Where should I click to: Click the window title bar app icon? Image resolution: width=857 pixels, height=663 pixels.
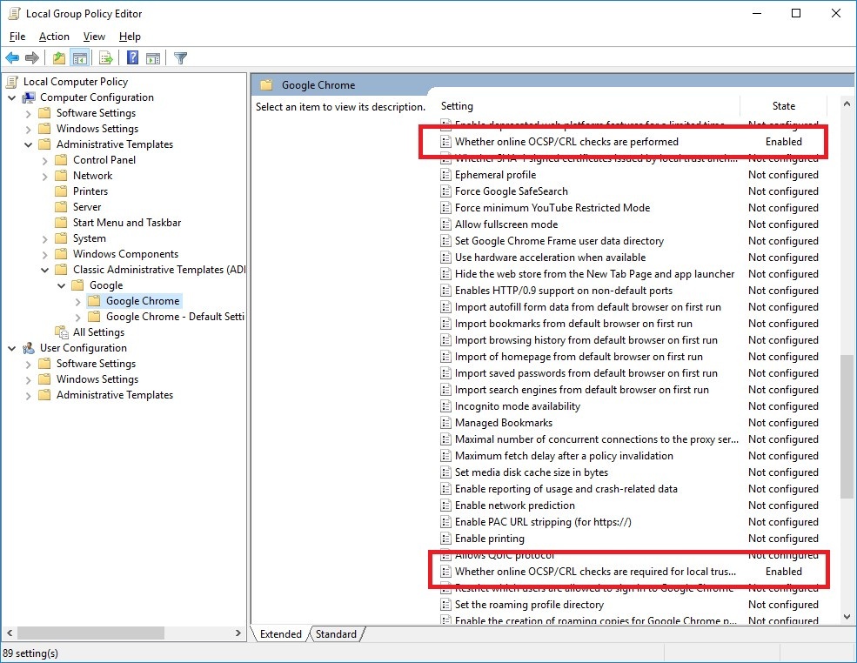pyautogui.click(x=14, y=14)
